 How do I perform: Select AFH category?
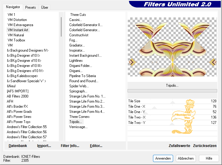pos(10,101)
